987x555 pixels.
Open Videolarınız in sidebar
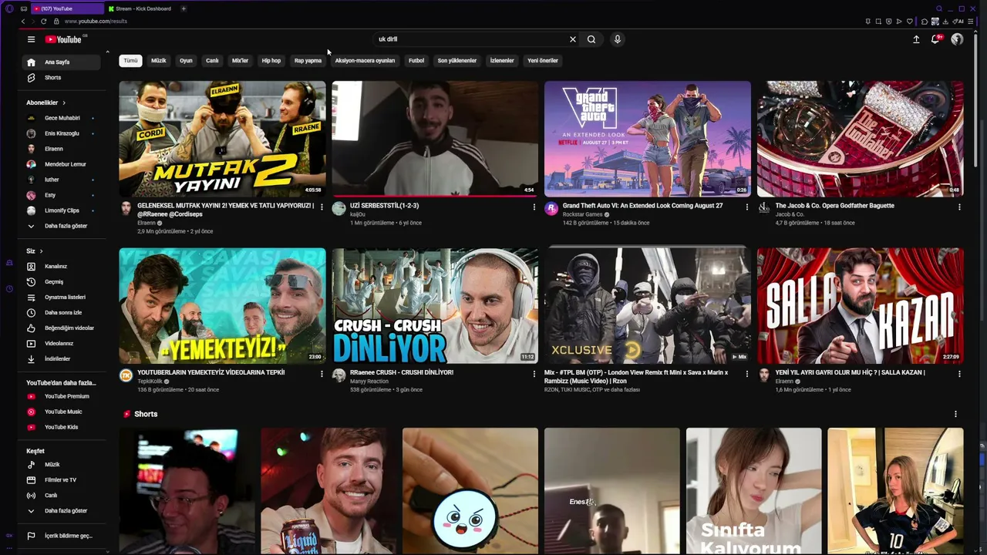click(x=62, y=344)
